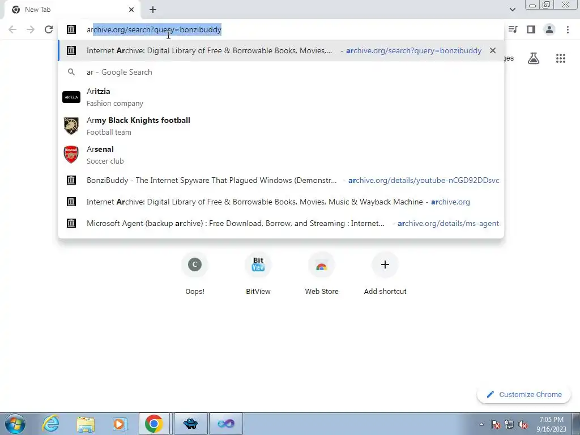Open the tab search chevron
Screen dimensions: 580x435
click(512, 10)
